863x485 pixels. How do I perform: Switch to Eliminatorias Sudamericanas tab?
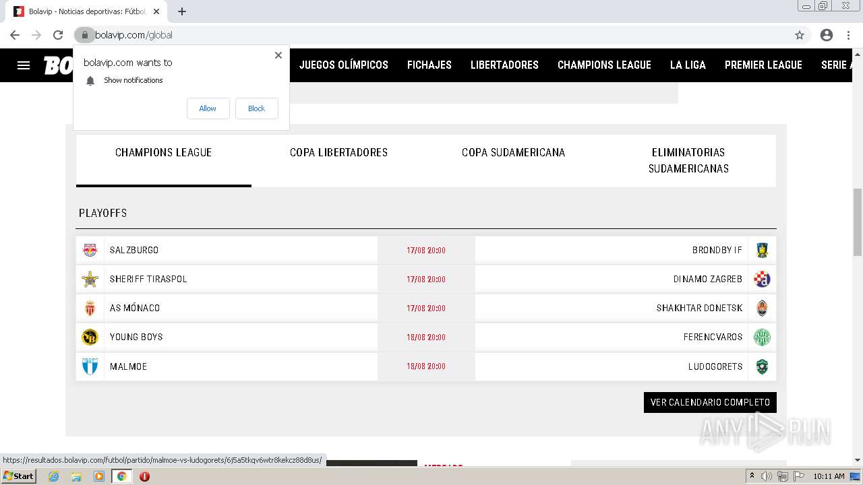pyautogui.click(x=688, y=160)
